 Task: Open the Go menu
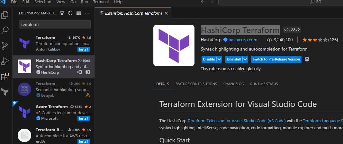point(73,2)
